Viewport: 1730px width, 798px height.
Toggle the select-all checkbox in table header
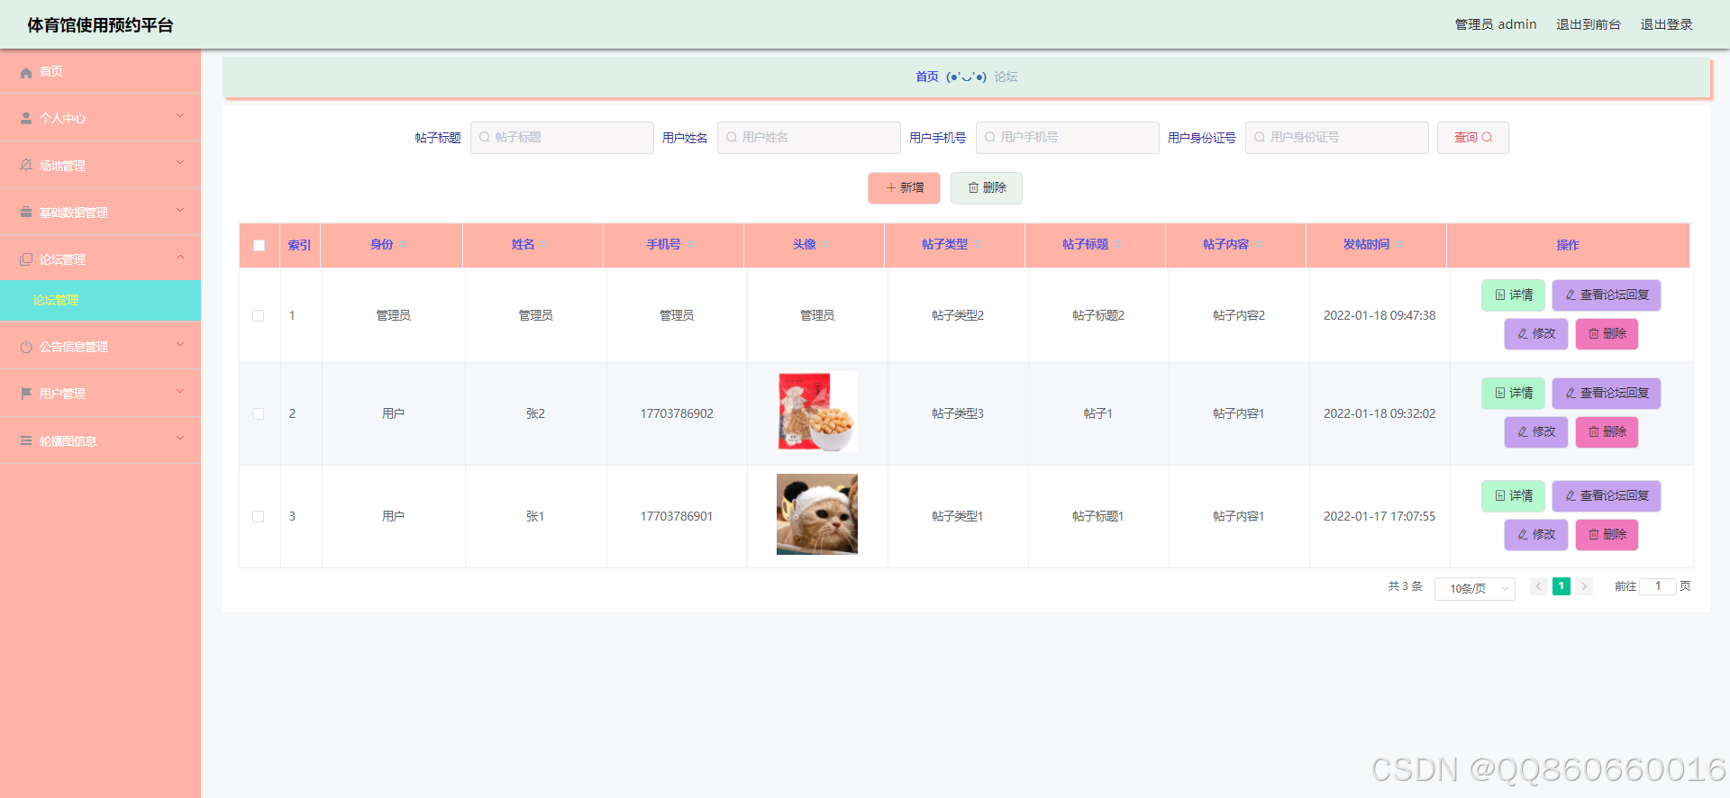(x=259, y=245)
